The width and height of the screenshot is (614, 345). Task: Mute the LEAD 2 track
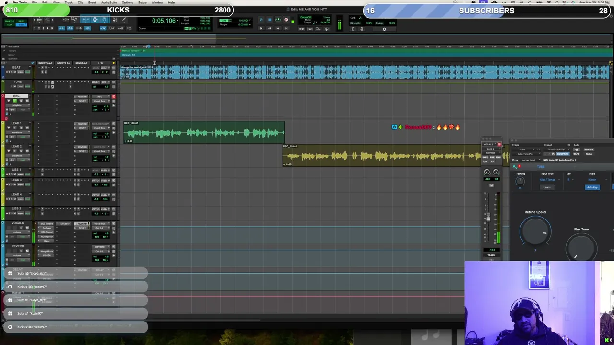tap(27, 151)
